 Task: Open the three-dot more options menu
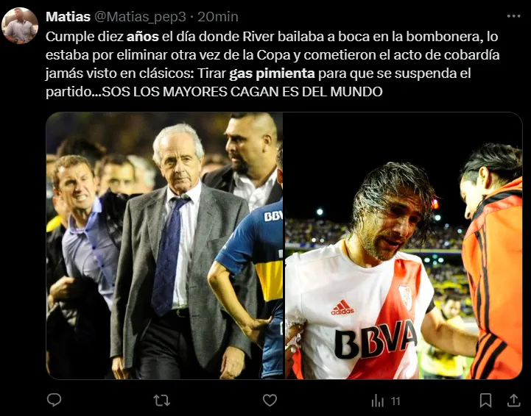pyautogui.click(x=513, y=16)
